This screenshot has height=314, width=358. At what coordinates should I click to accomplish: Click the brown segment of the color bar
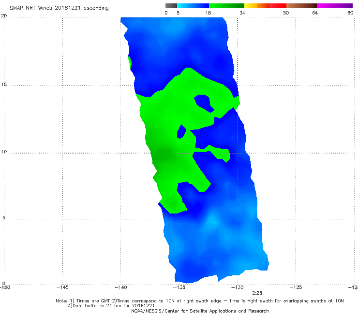[x=301, y=6]
